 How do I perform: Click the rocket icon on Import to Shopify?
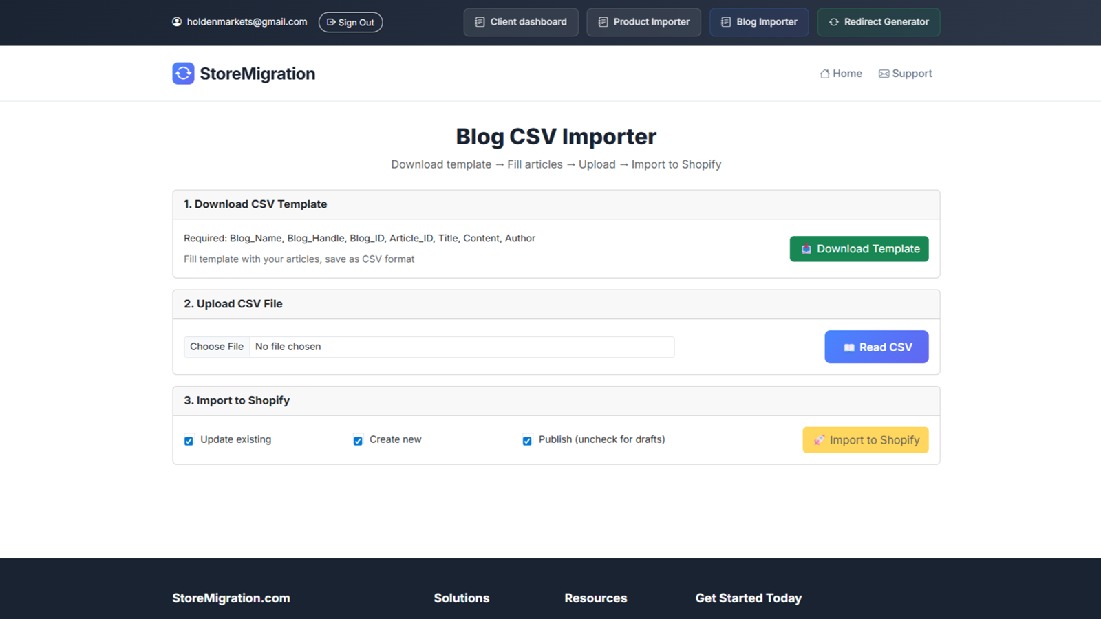point(820,439)
